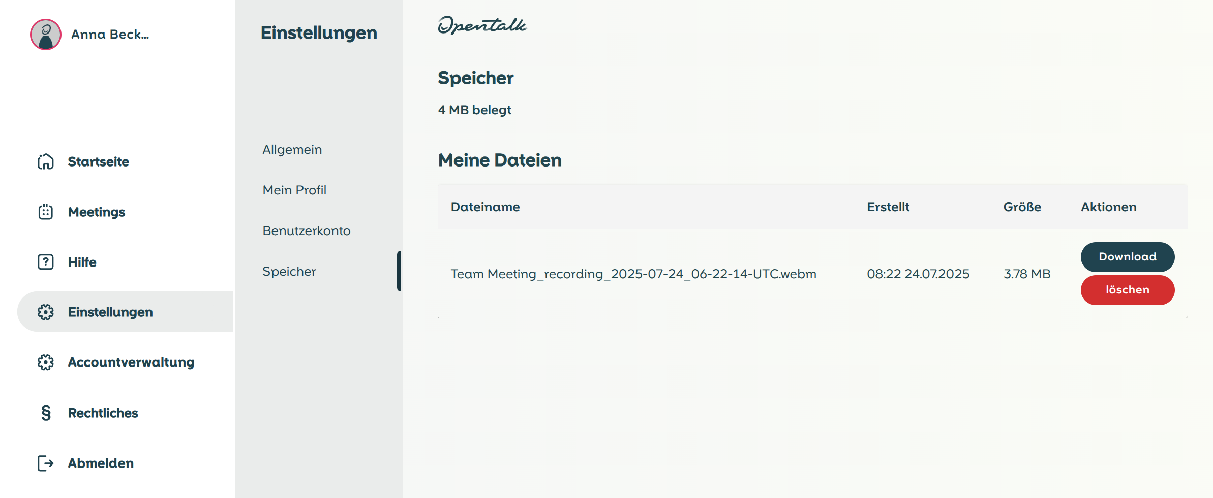Click the Größe column header
The width and height of the screenshot is (1213, 498).
coord(1022,207)
